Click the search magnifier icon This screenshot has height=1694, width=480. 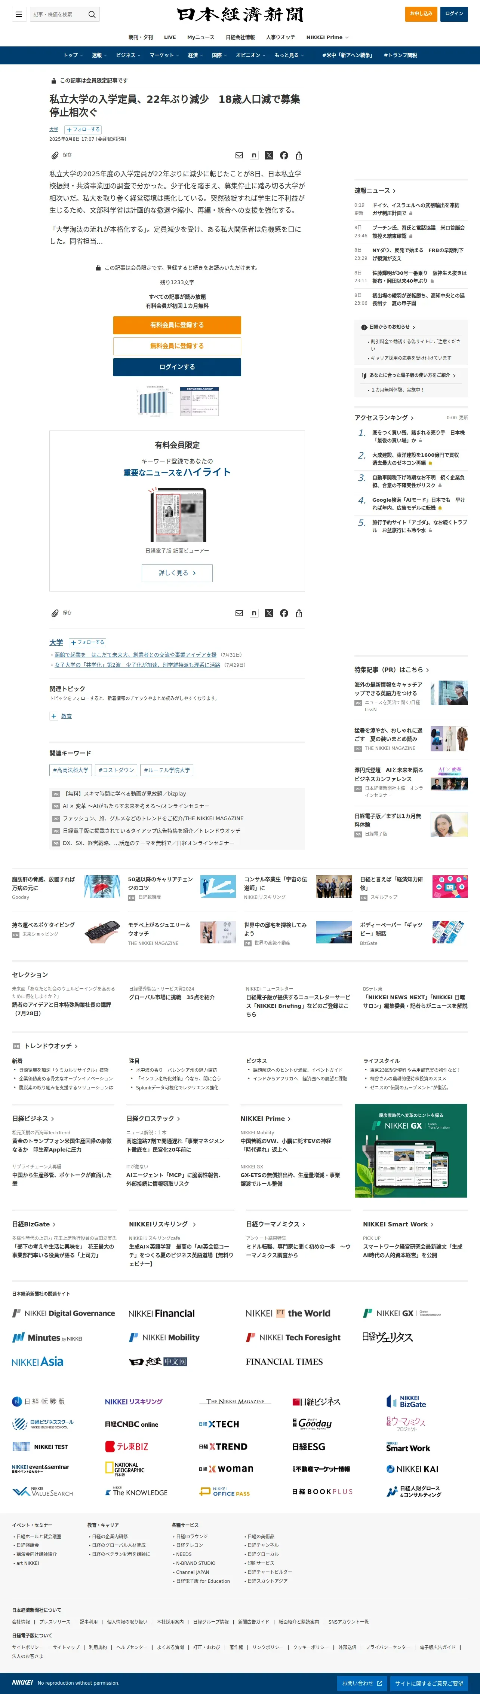[x=92, y=14]
